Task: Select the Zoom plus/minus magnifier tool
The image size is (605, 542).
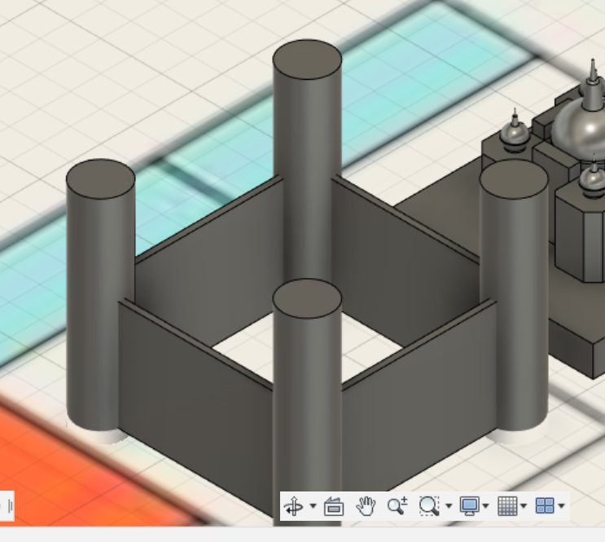Action: pyautogui.click(x=397, y=505)
